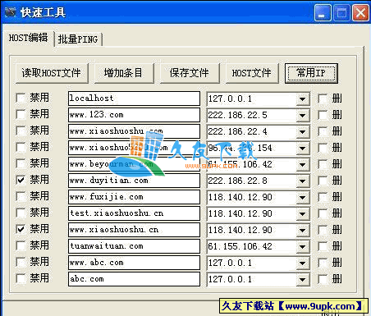Mark 删 for www.duyitian.com row
The width and height of the screenshot is (371, 316).
323,181
